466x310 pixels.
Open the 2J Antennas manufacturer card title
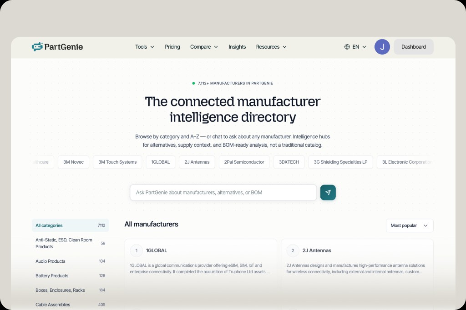[317, 250]
